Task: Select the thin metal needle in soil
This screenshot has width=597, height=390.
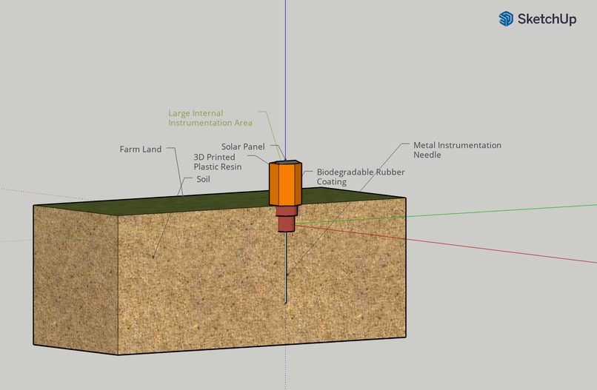Action: (286, 267)
